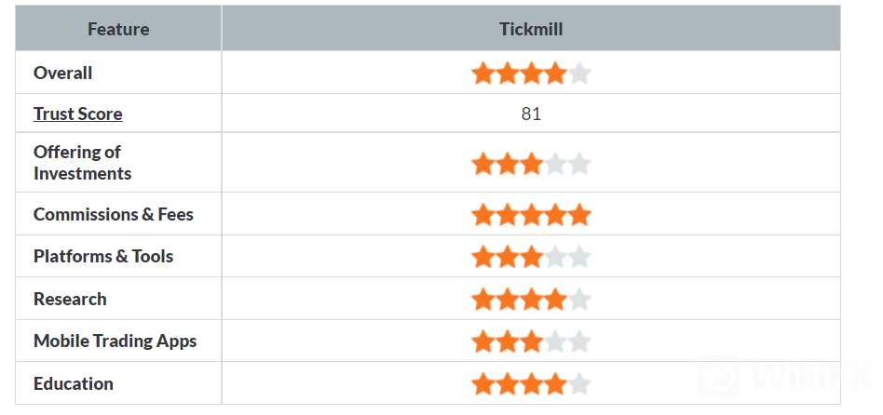Click the Mobile Trading Apps label

click(x=115, y=341)
